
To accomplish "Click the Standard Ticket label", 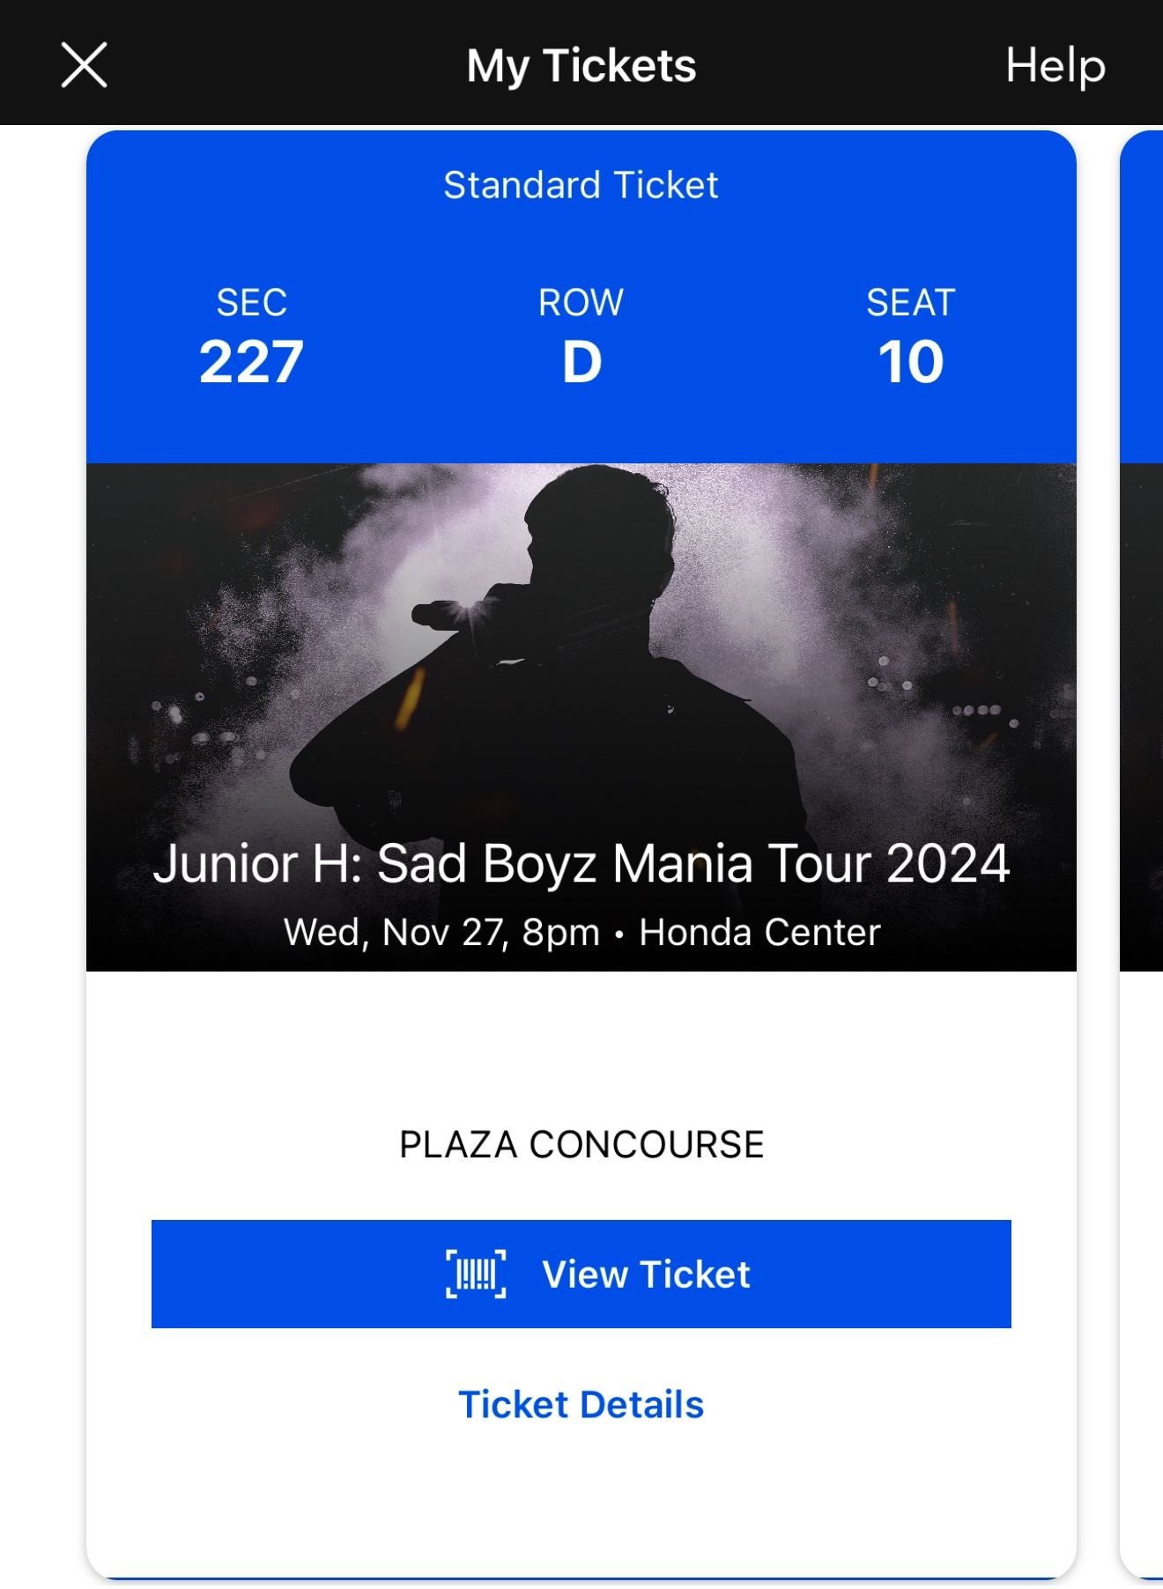I will (x=581, y=185).
